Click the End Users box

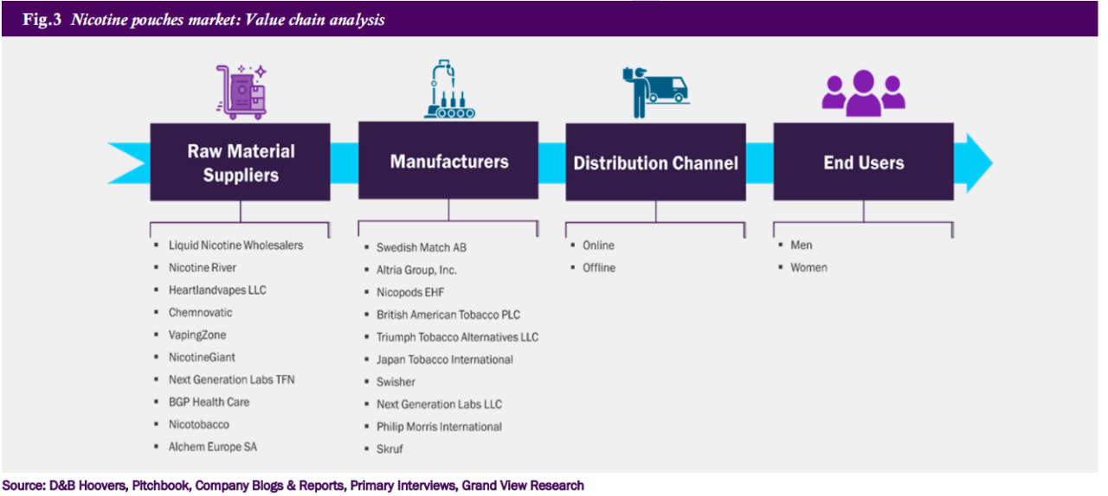pos(863,162)
